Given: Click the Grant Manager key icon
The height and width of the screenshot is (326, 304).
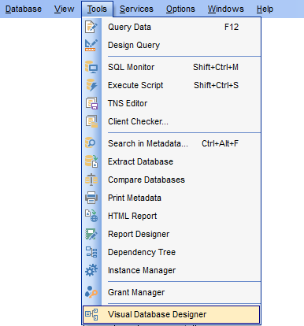Looking at the screenshot, I should click(91, 292).
